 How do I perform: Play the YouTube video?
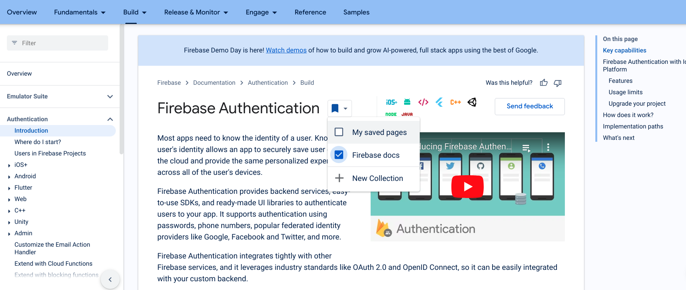click(467, 187)
